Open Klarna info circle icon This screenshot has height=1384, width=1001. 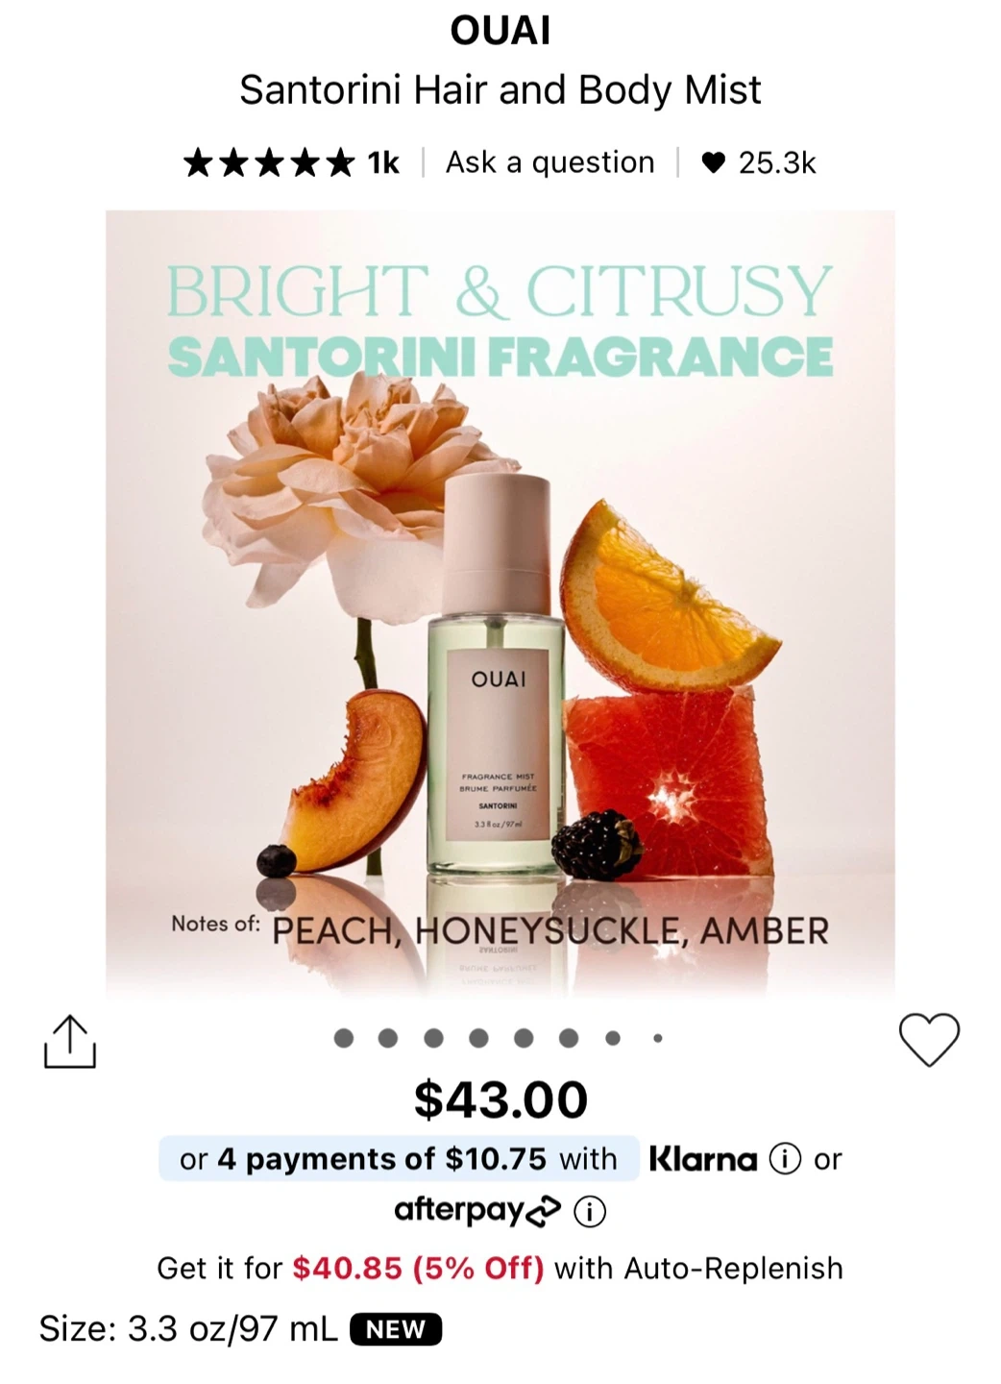[x=785, y=1159]
